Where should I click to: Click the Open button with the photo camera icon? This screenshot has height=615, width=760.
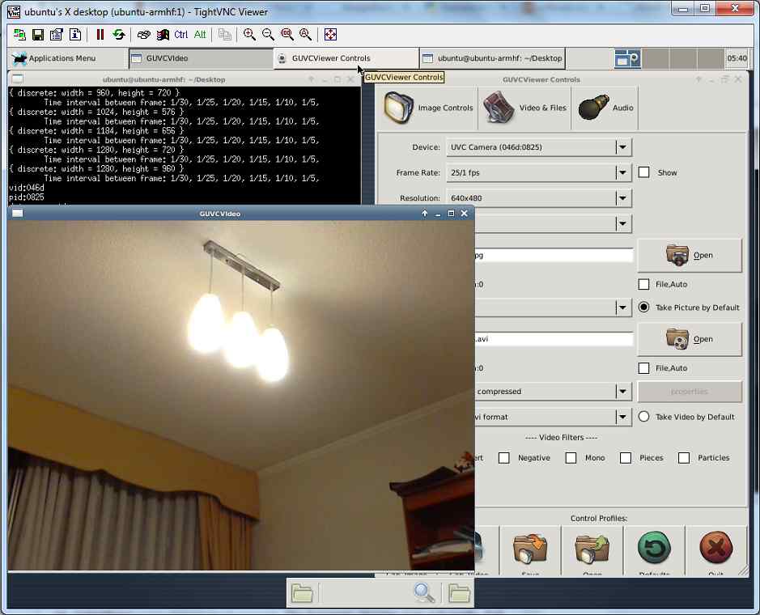[x=690, y=256]
